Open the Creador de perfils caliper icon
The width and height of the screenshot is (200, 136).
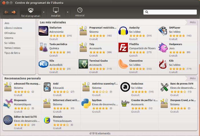click(x=125, y=103)
